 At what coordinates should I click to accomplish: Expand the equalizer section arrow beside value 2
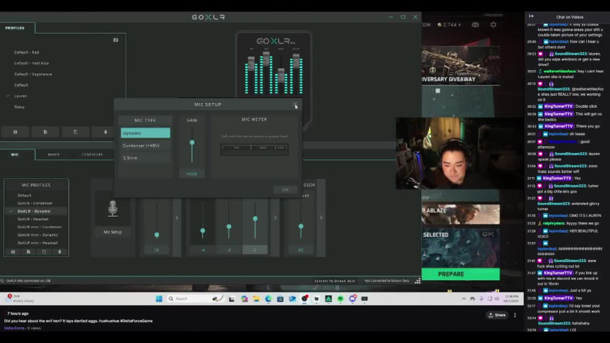[275, 218]
